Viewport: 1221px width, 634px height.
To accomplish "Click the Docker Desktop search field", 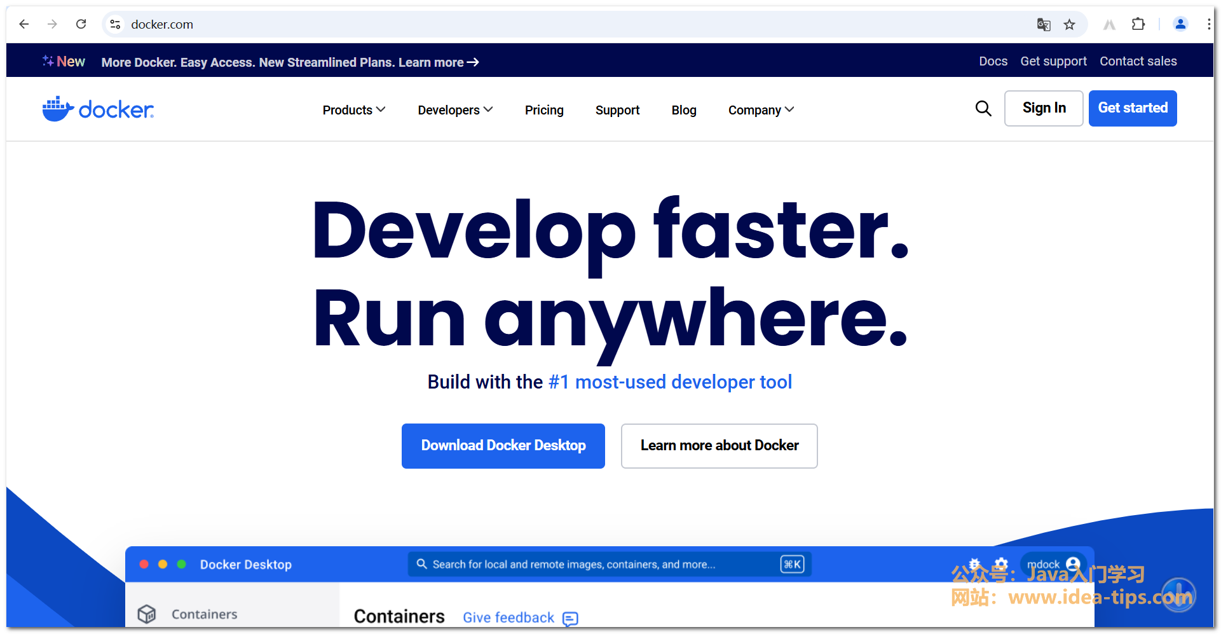I will 610,564.
